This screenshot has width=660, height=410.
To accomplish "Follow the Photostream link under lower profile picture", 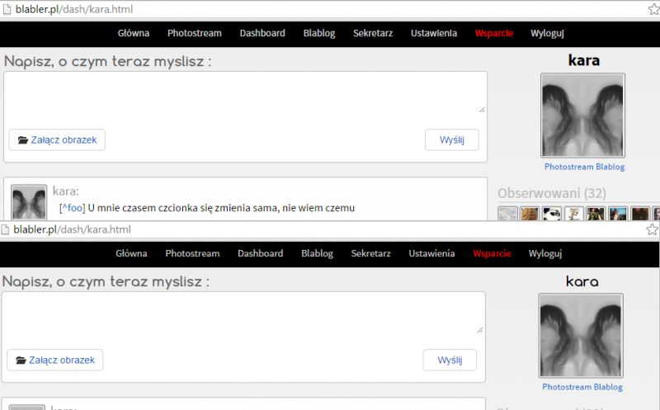I will click(567, 387).
